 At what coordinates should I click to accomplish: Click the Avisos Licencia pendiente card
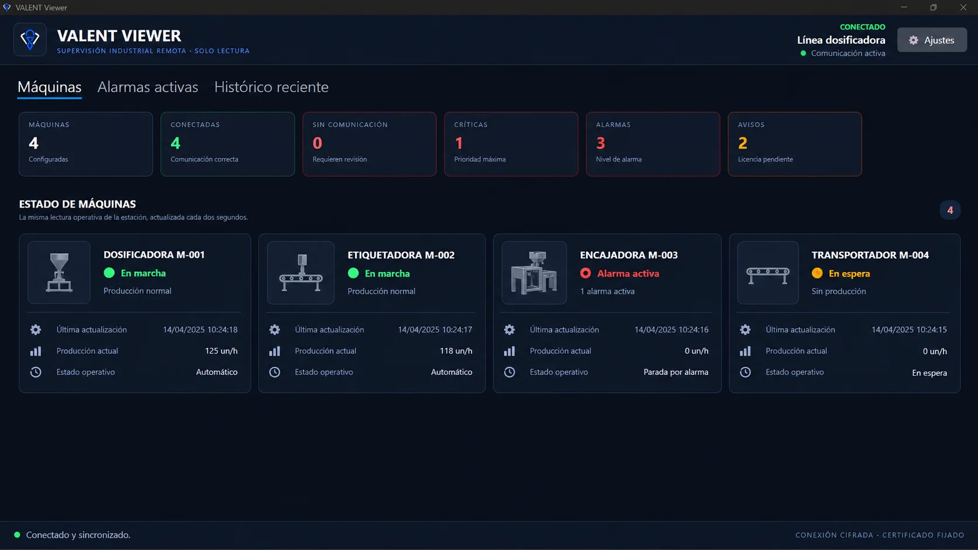point(795,144)
